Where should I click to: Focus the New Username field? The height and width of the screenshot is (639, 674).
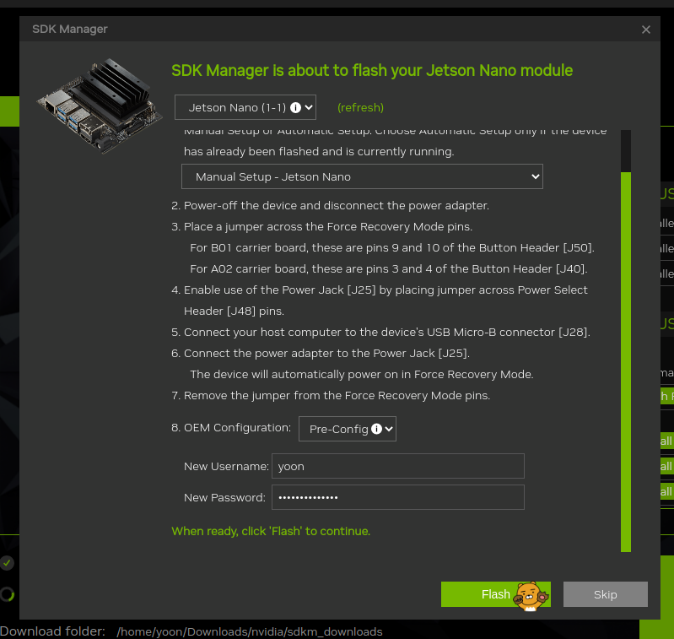point(397,466)
